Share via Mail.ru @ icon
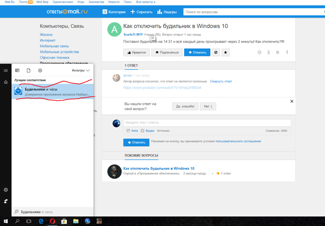 (259, 52)
